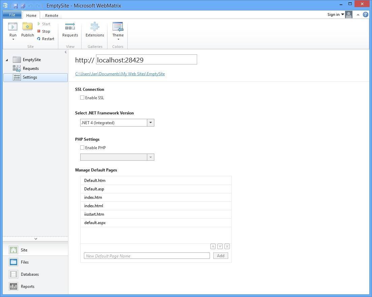Click inside the localhost URL field

click(x=146, y=60)
